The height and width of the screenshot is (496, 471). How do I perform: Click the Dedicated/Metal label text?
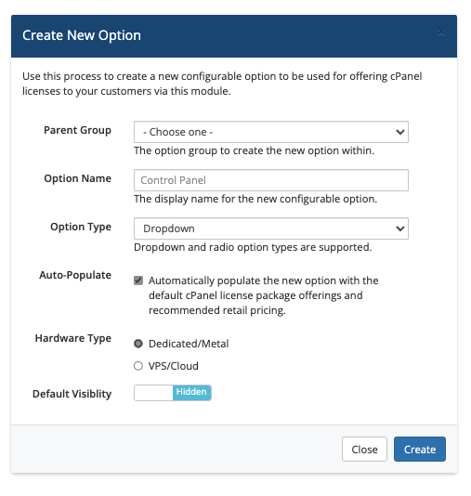pos(189,344)
